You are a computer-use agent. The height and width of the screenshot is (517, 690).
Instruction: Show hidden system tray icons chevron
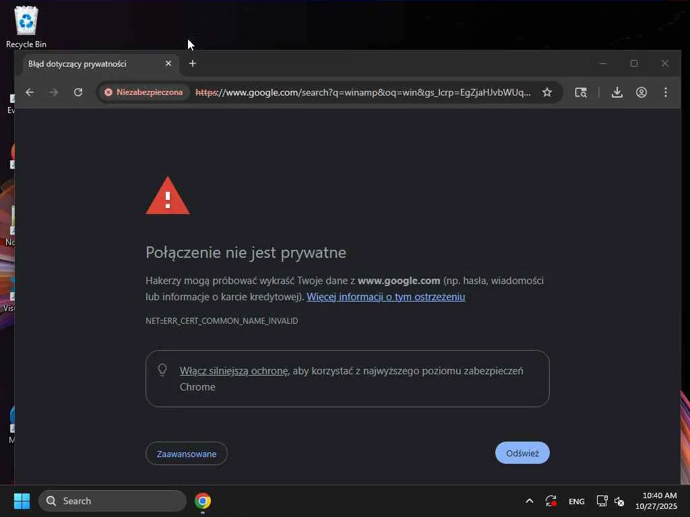[530, 501]
